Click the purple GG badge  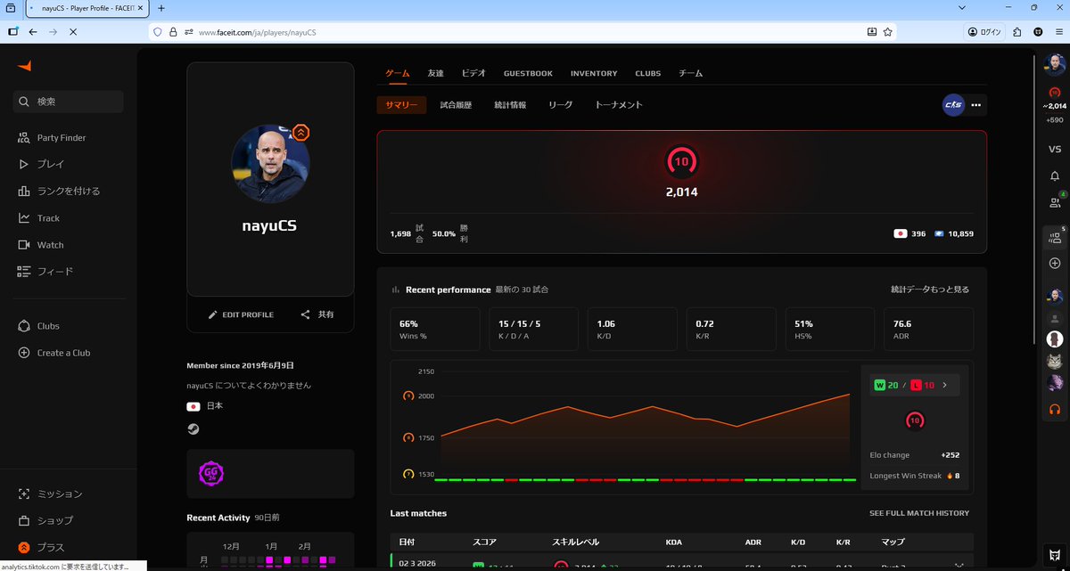tap(210, 473)
